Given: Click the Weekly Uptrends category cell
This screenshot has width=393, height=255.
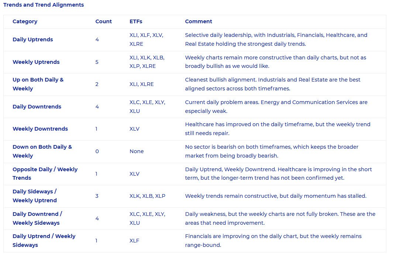Looking at the screenshot, I should (36, 62).
